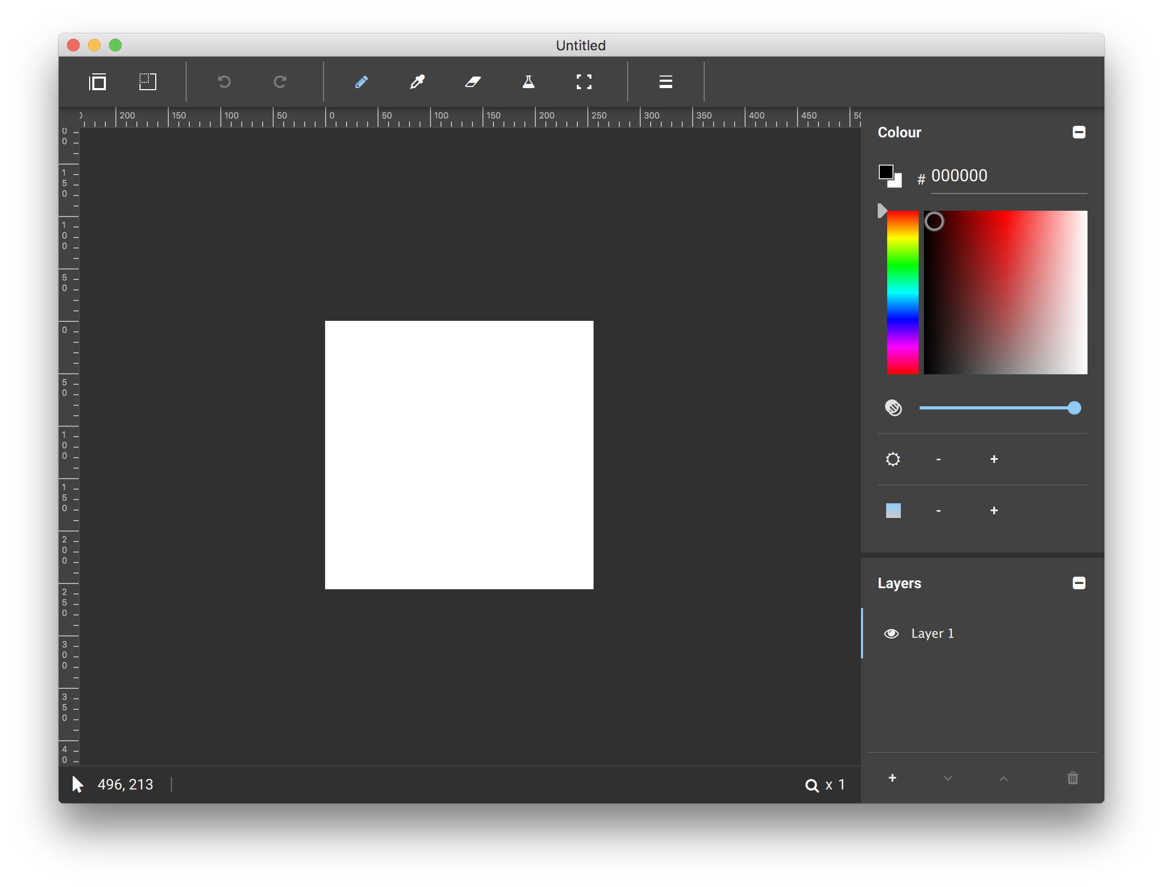Click the redo arrow
The height and width of the screenshot is (887, 1163).
[280, 82]
